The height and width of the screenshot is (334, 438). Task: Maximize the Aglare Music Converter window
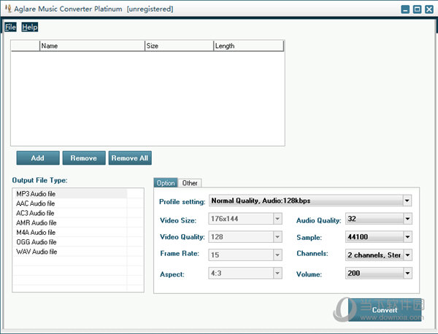click(417, 9)
